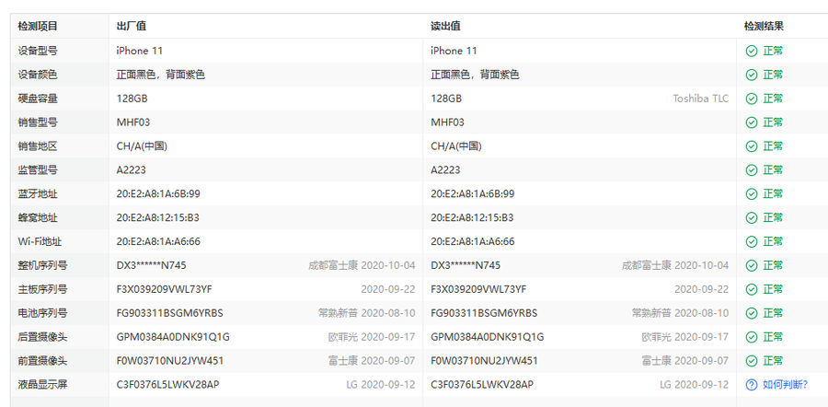
Task: Click factory Bluetooth address 20:E2:A8:1A:6B:99
Action: click(158, 194)
